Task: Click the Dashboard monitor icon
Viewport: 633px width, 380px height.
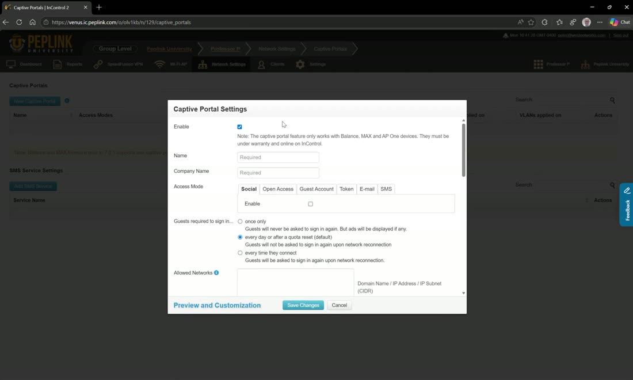Action: tap(11, 64)
